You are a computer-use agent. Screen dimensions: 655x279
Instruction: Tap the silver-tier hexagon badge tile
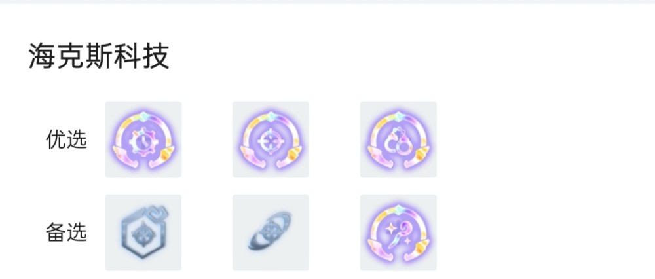[x=143, y=232]
